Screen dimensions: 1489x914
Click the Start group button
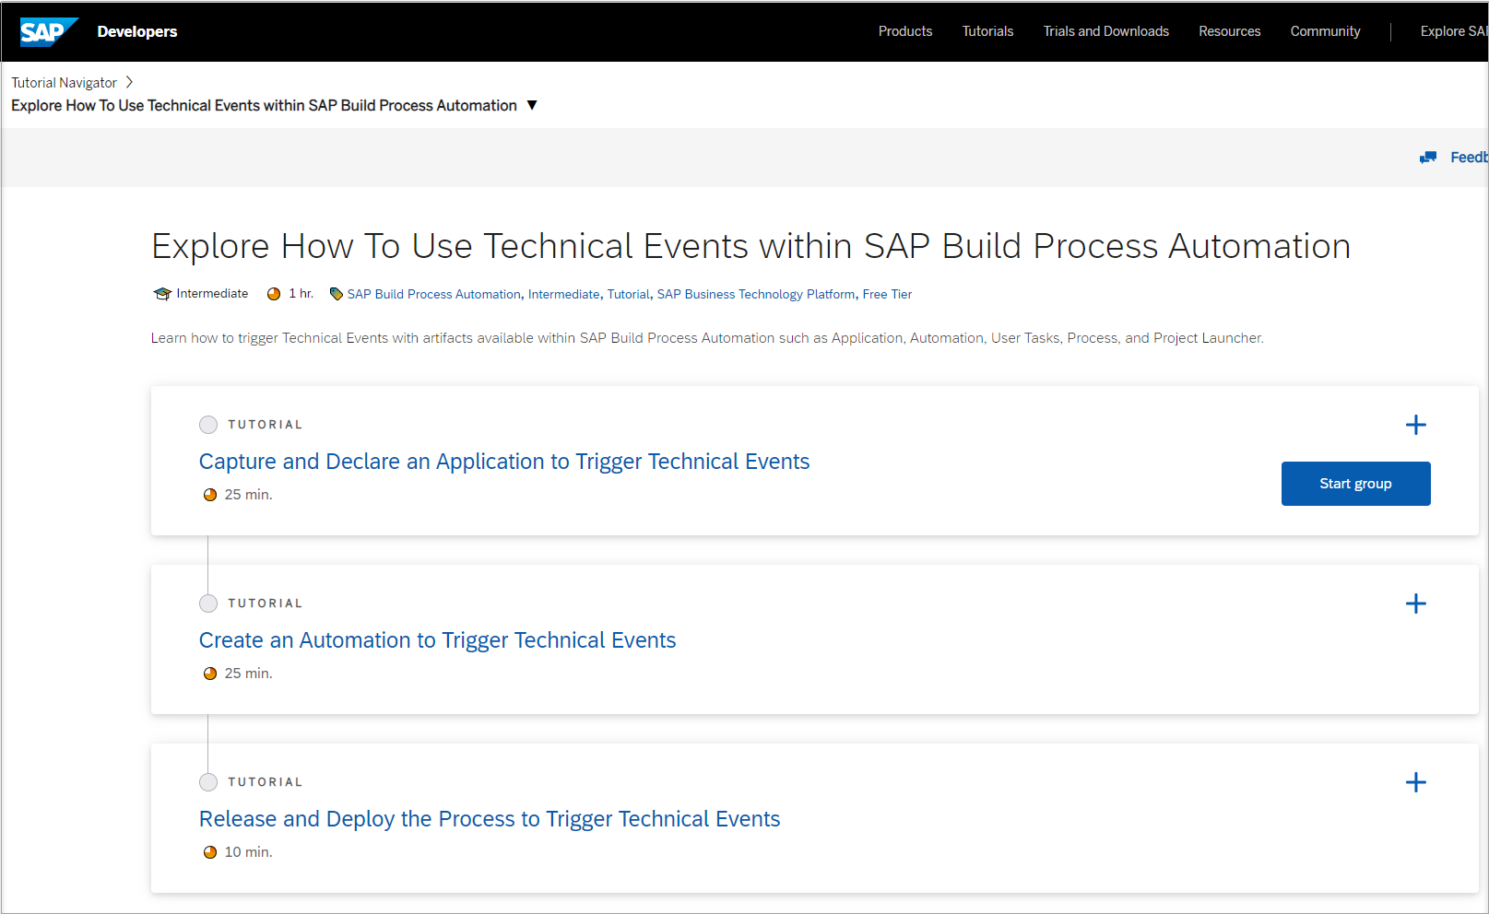[x=1355, y=484]
